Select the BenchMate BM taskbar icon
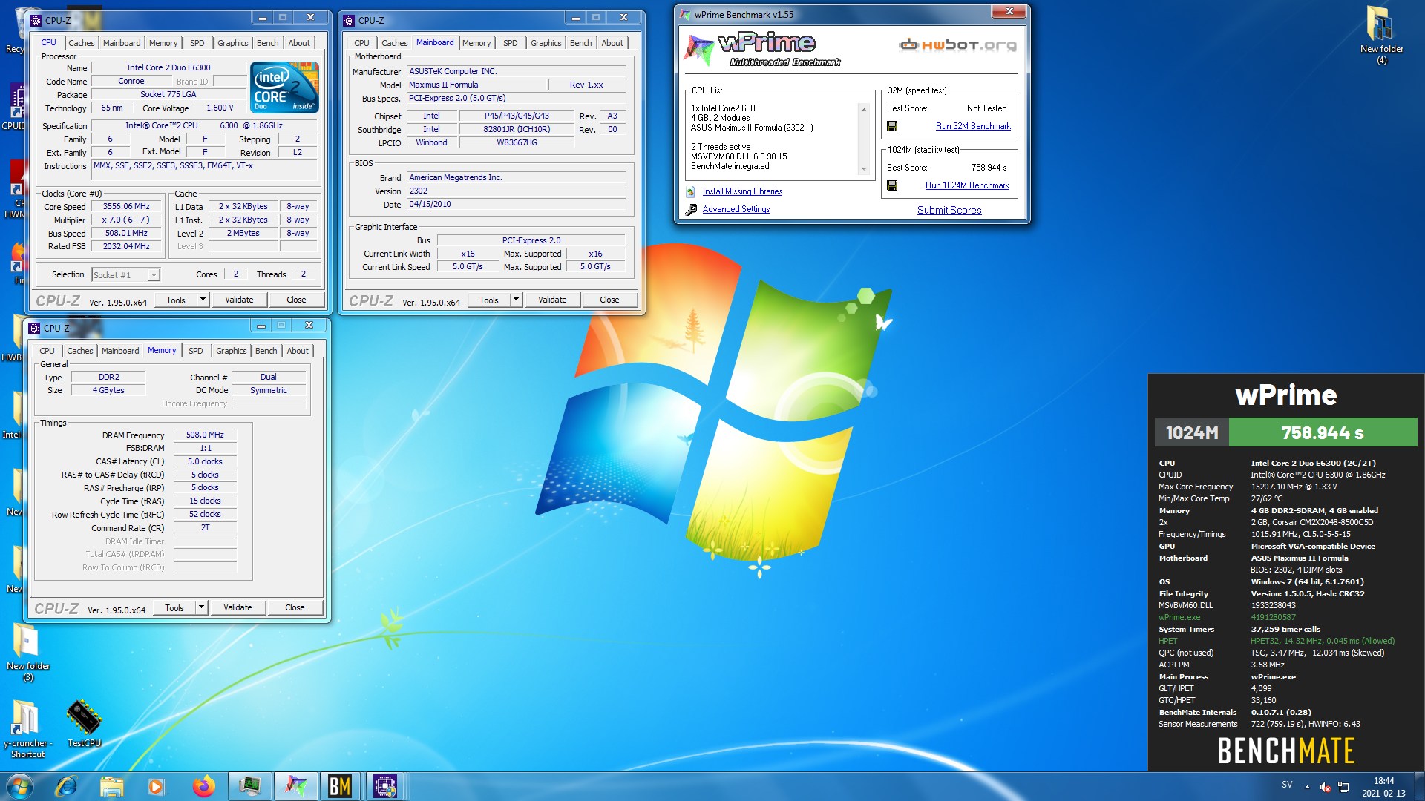The width and height of the screenshot is (1425, 801). (x=340, y=786)
